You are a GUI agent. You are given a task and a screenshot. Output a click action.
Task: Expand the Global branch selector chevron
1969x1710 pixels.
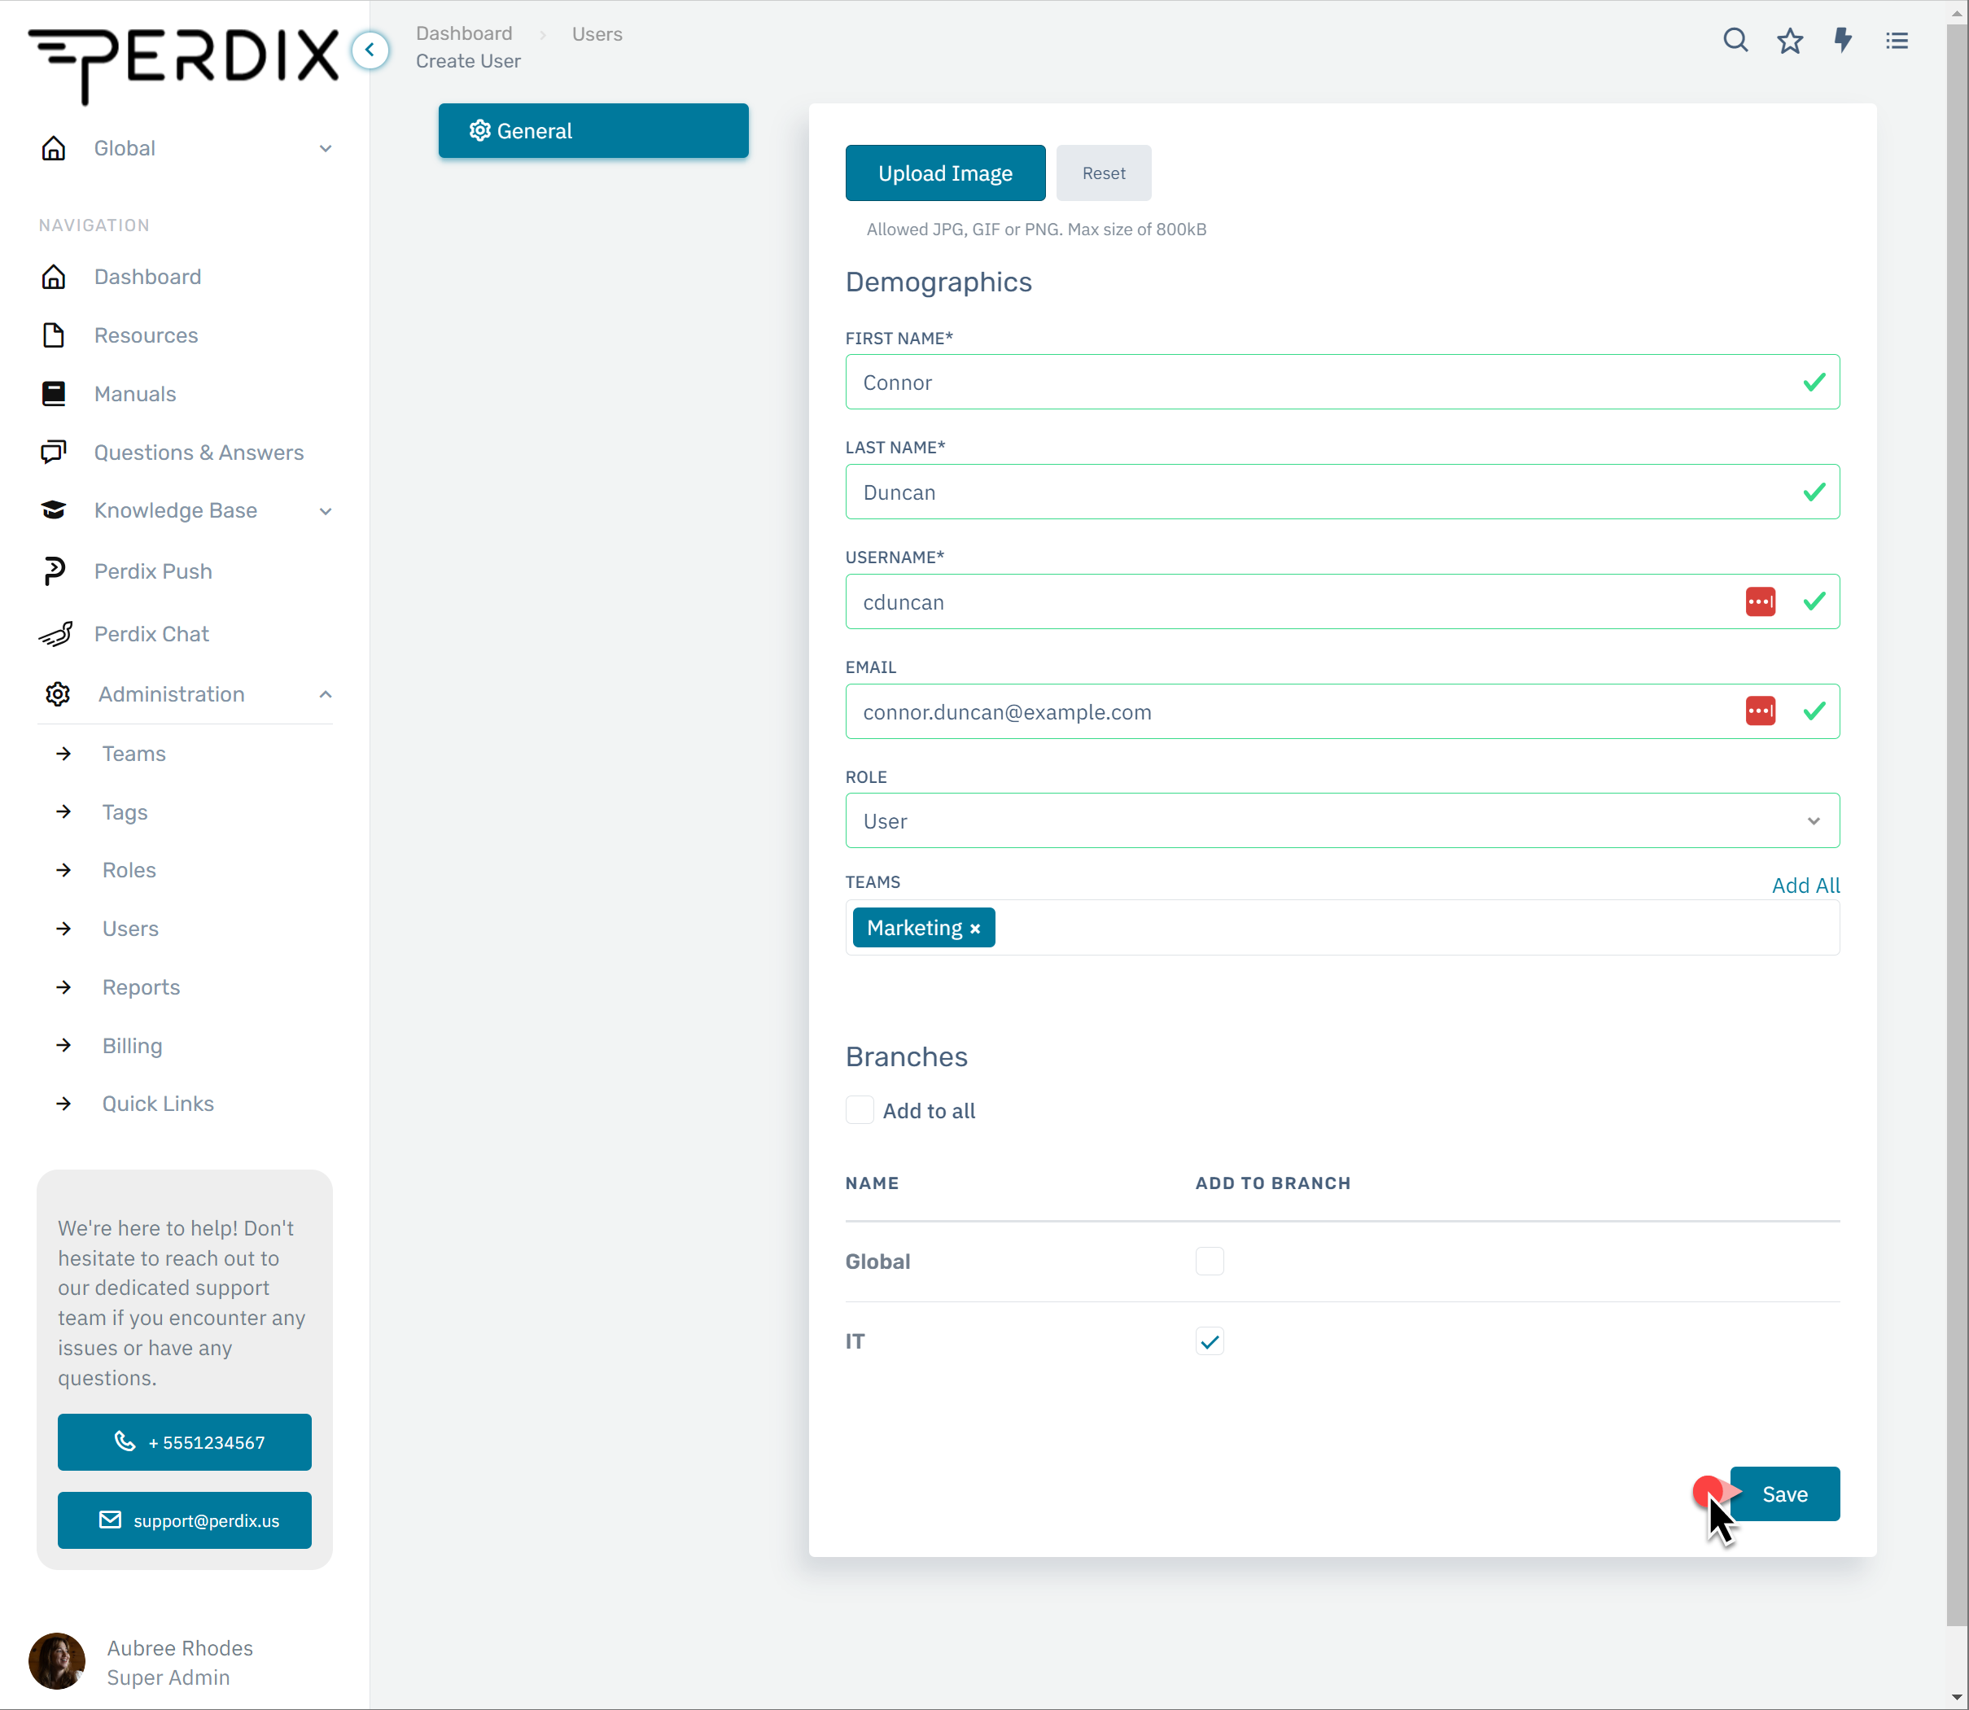pos(326,149)
